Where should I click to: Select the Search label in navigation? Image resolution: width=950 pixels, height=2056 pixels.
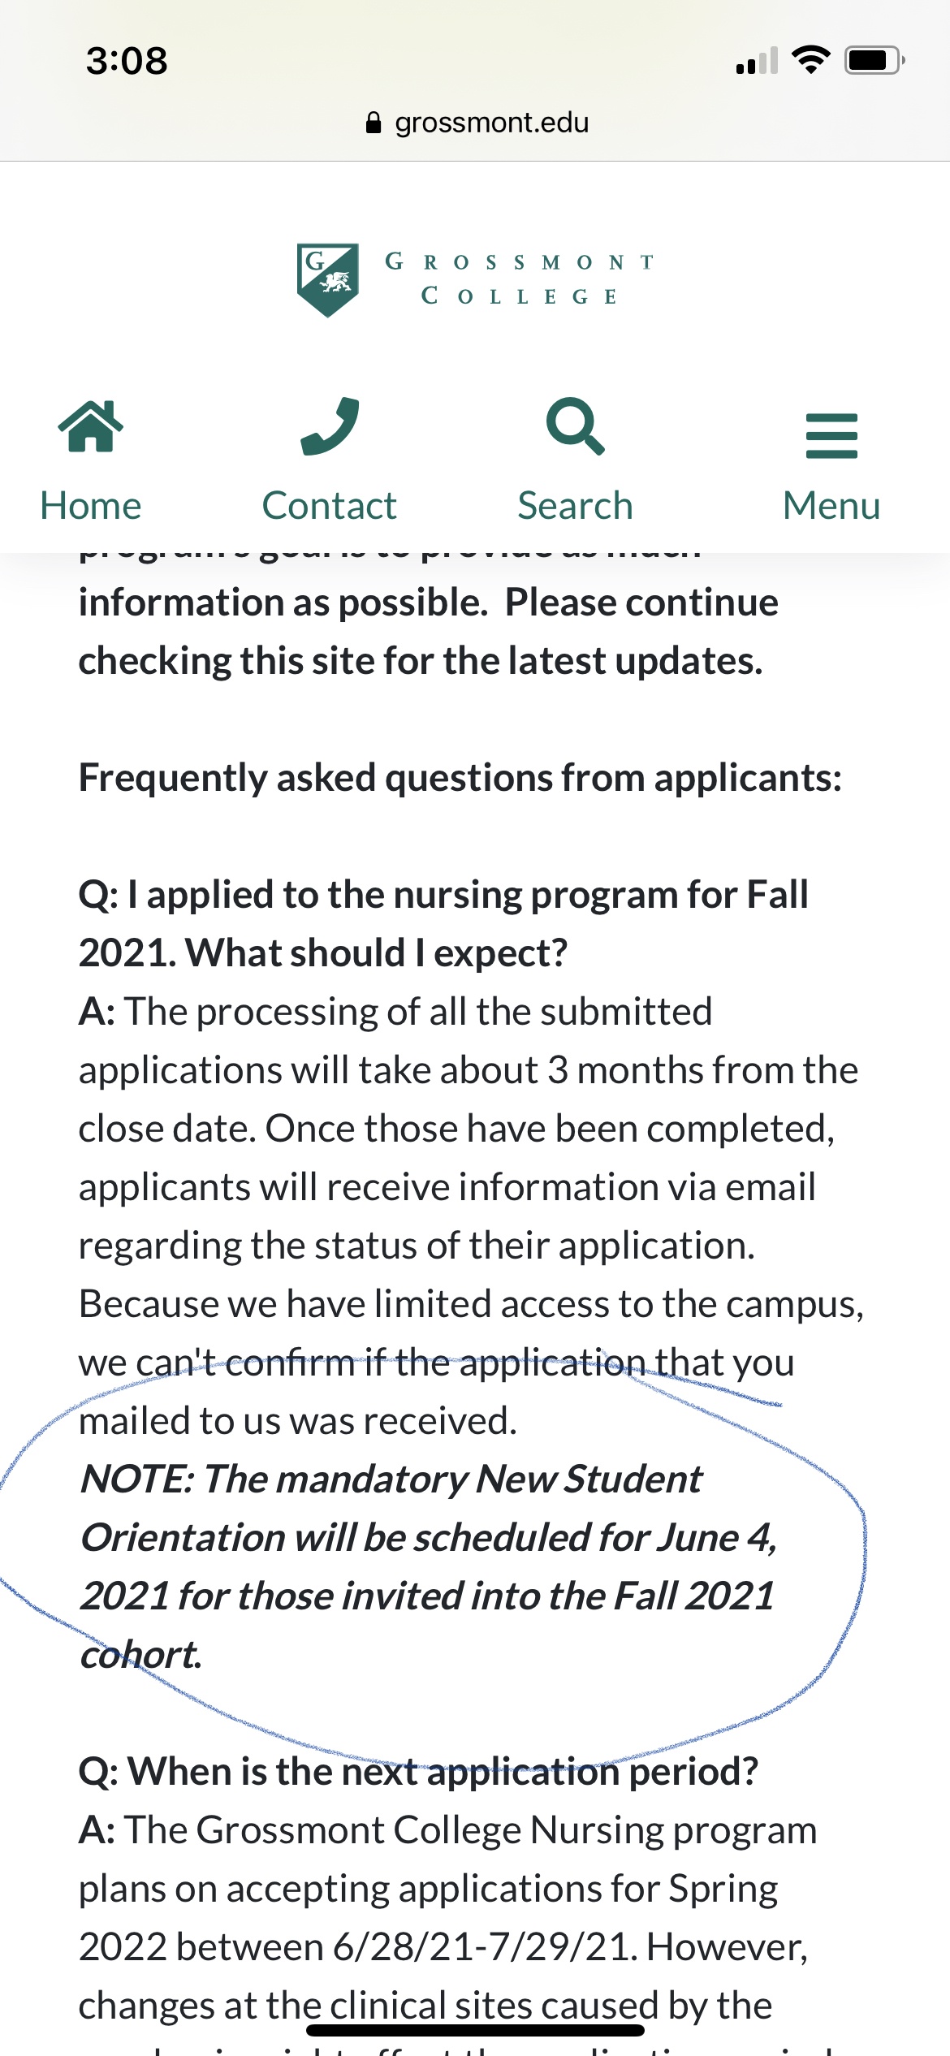[576, 506]
